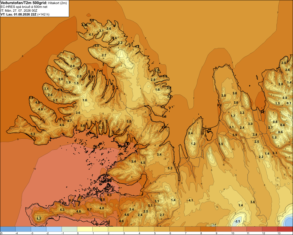The width and height of the screenshot is (293, 235).
Task: Click the 5.9 temperature value label
Action: 235,135
